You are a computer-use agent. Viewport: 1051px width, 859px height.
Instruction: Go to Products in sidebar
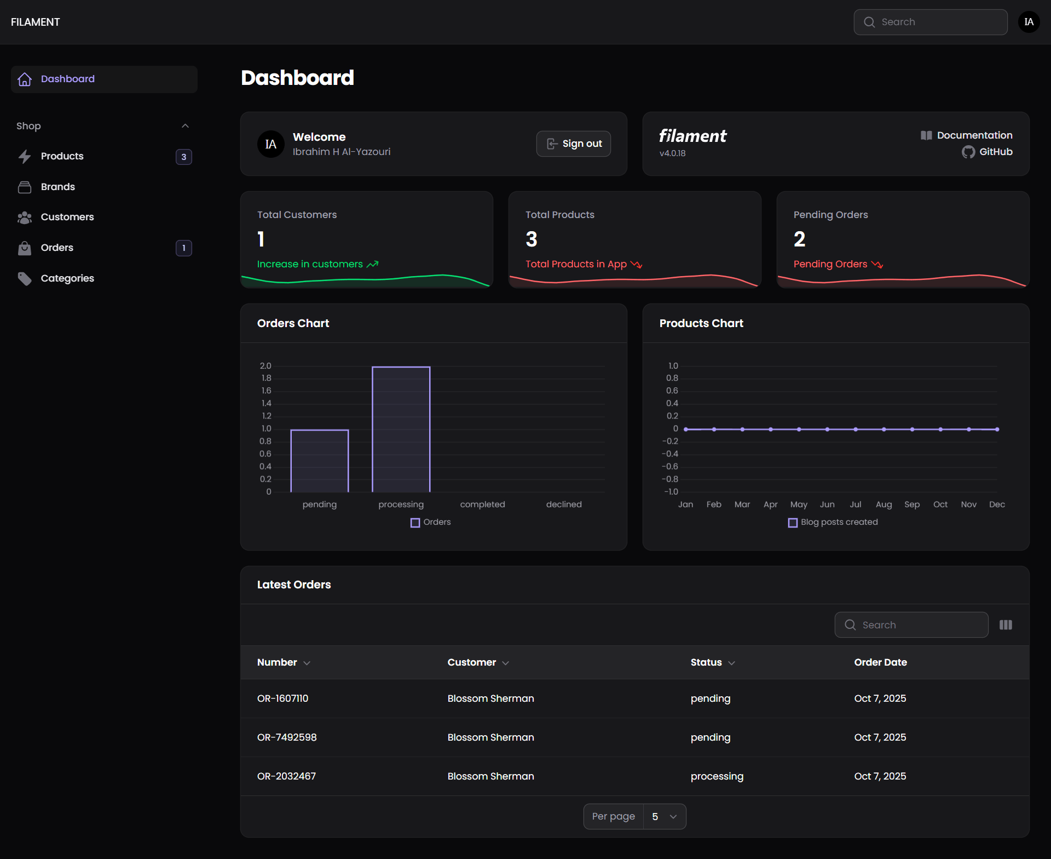[x=104, y=157]
